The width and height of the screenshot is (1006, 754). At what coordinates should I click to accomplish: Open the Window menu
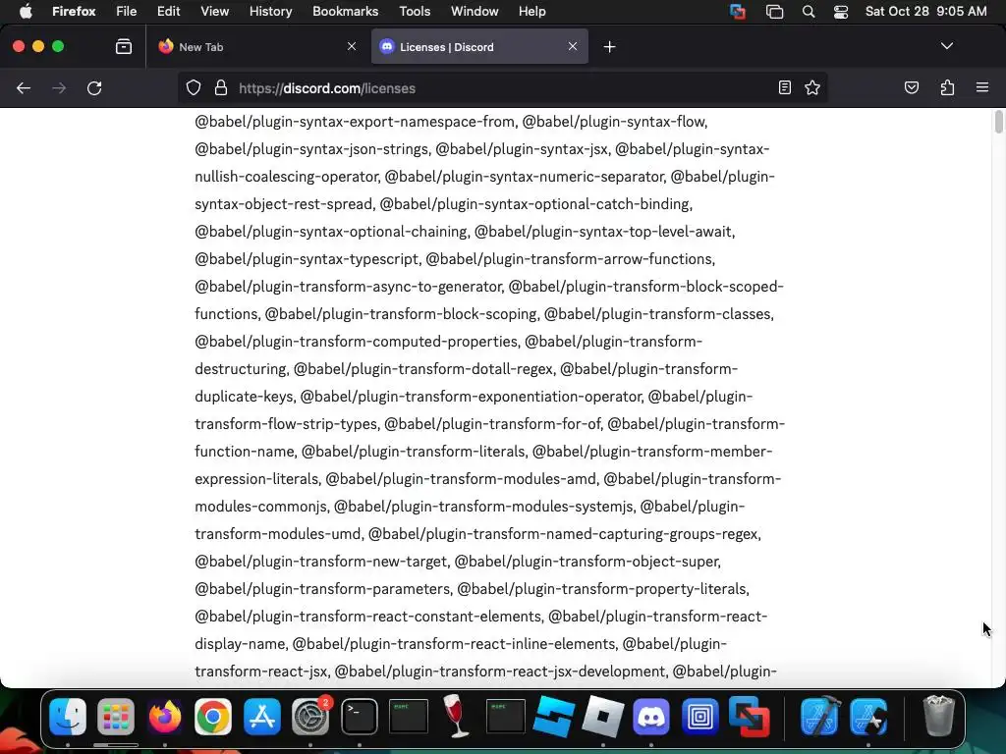click(x=475, y=11)
